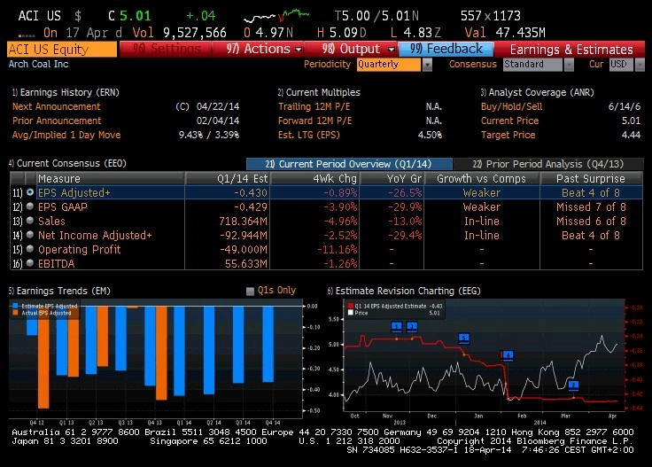Click the red EPS Estimate legend square
Screen dimensions: 652x467
[x=351, y=306]
